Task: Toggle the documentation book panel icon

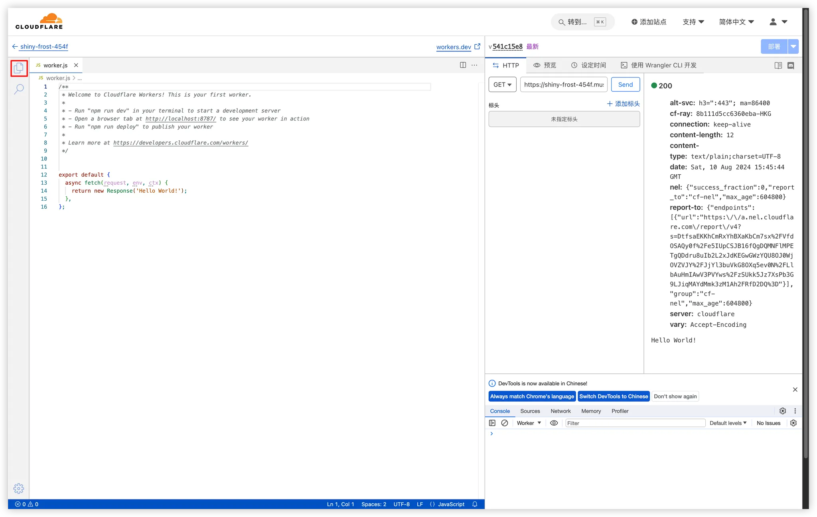Action: point(778,65)
